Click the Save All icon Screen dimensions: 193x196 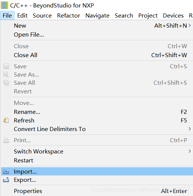coord(6,83)
